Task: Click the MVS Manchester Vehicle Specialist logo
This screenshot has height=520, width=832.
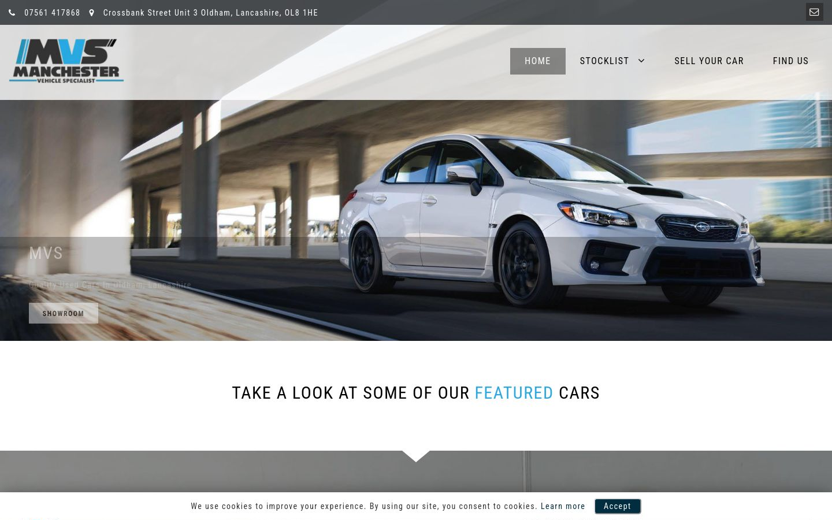Action: point(66,61)
